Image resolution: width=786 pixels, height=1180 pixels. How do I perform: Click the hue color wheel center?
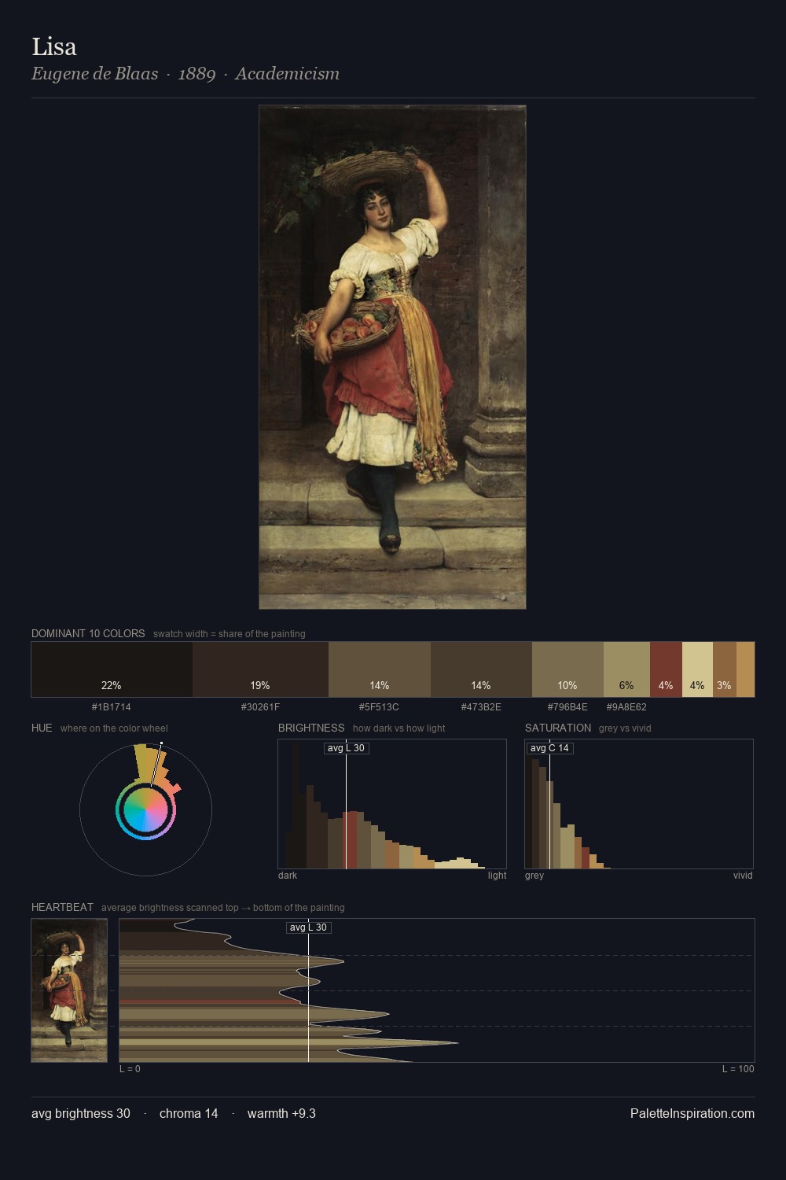click(x=145, y=809)
